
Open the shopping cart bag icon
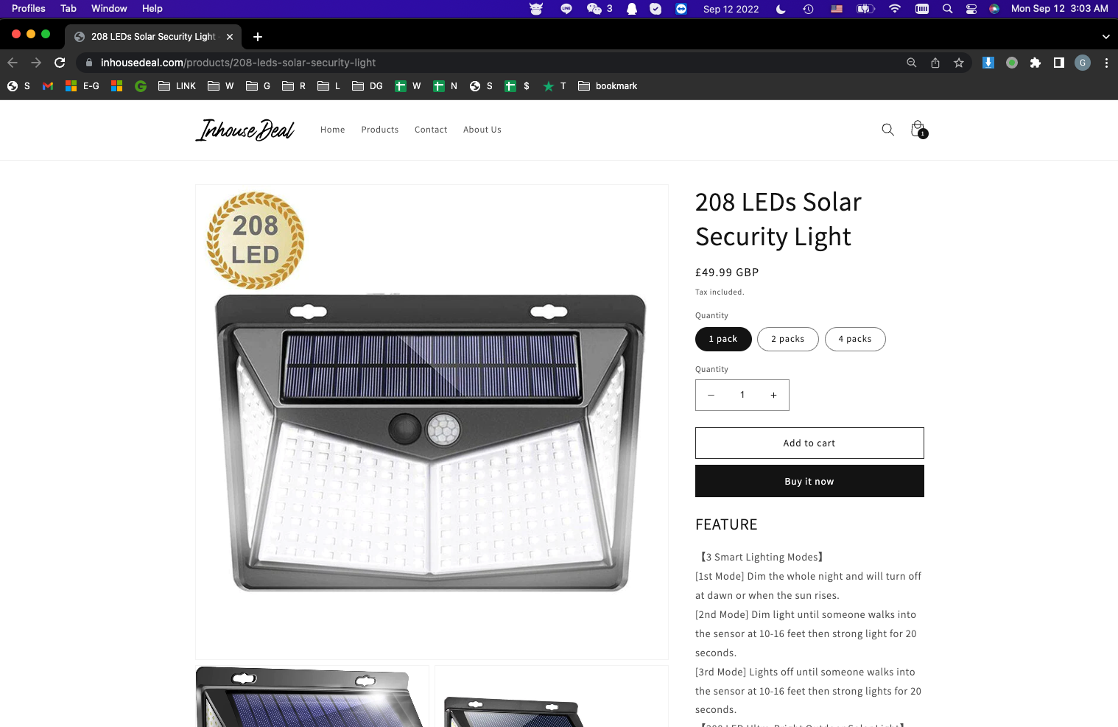pyautogui.click(x=918, y=130)
